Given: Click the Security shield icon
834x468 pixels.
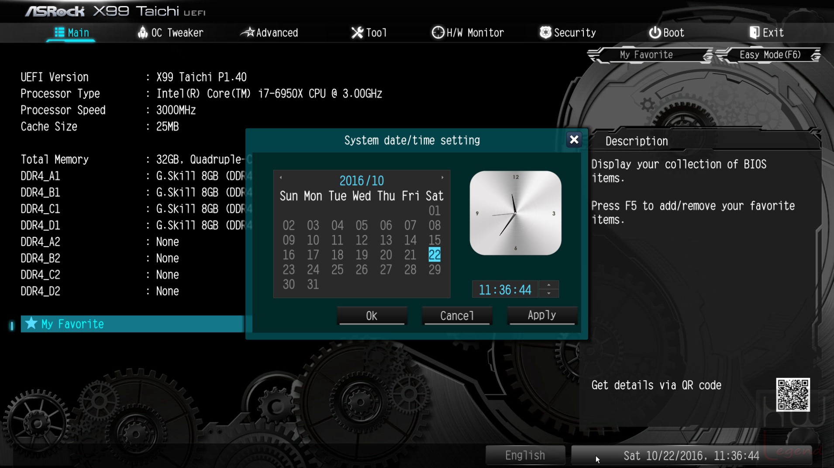Looking at the screenshot, I should pyautogui.click(x=545, y=33).
